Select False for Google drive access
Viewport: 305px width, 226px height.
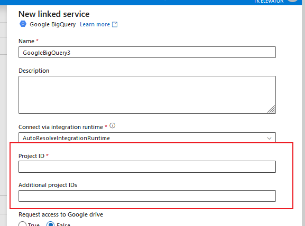tap(50, 224)
